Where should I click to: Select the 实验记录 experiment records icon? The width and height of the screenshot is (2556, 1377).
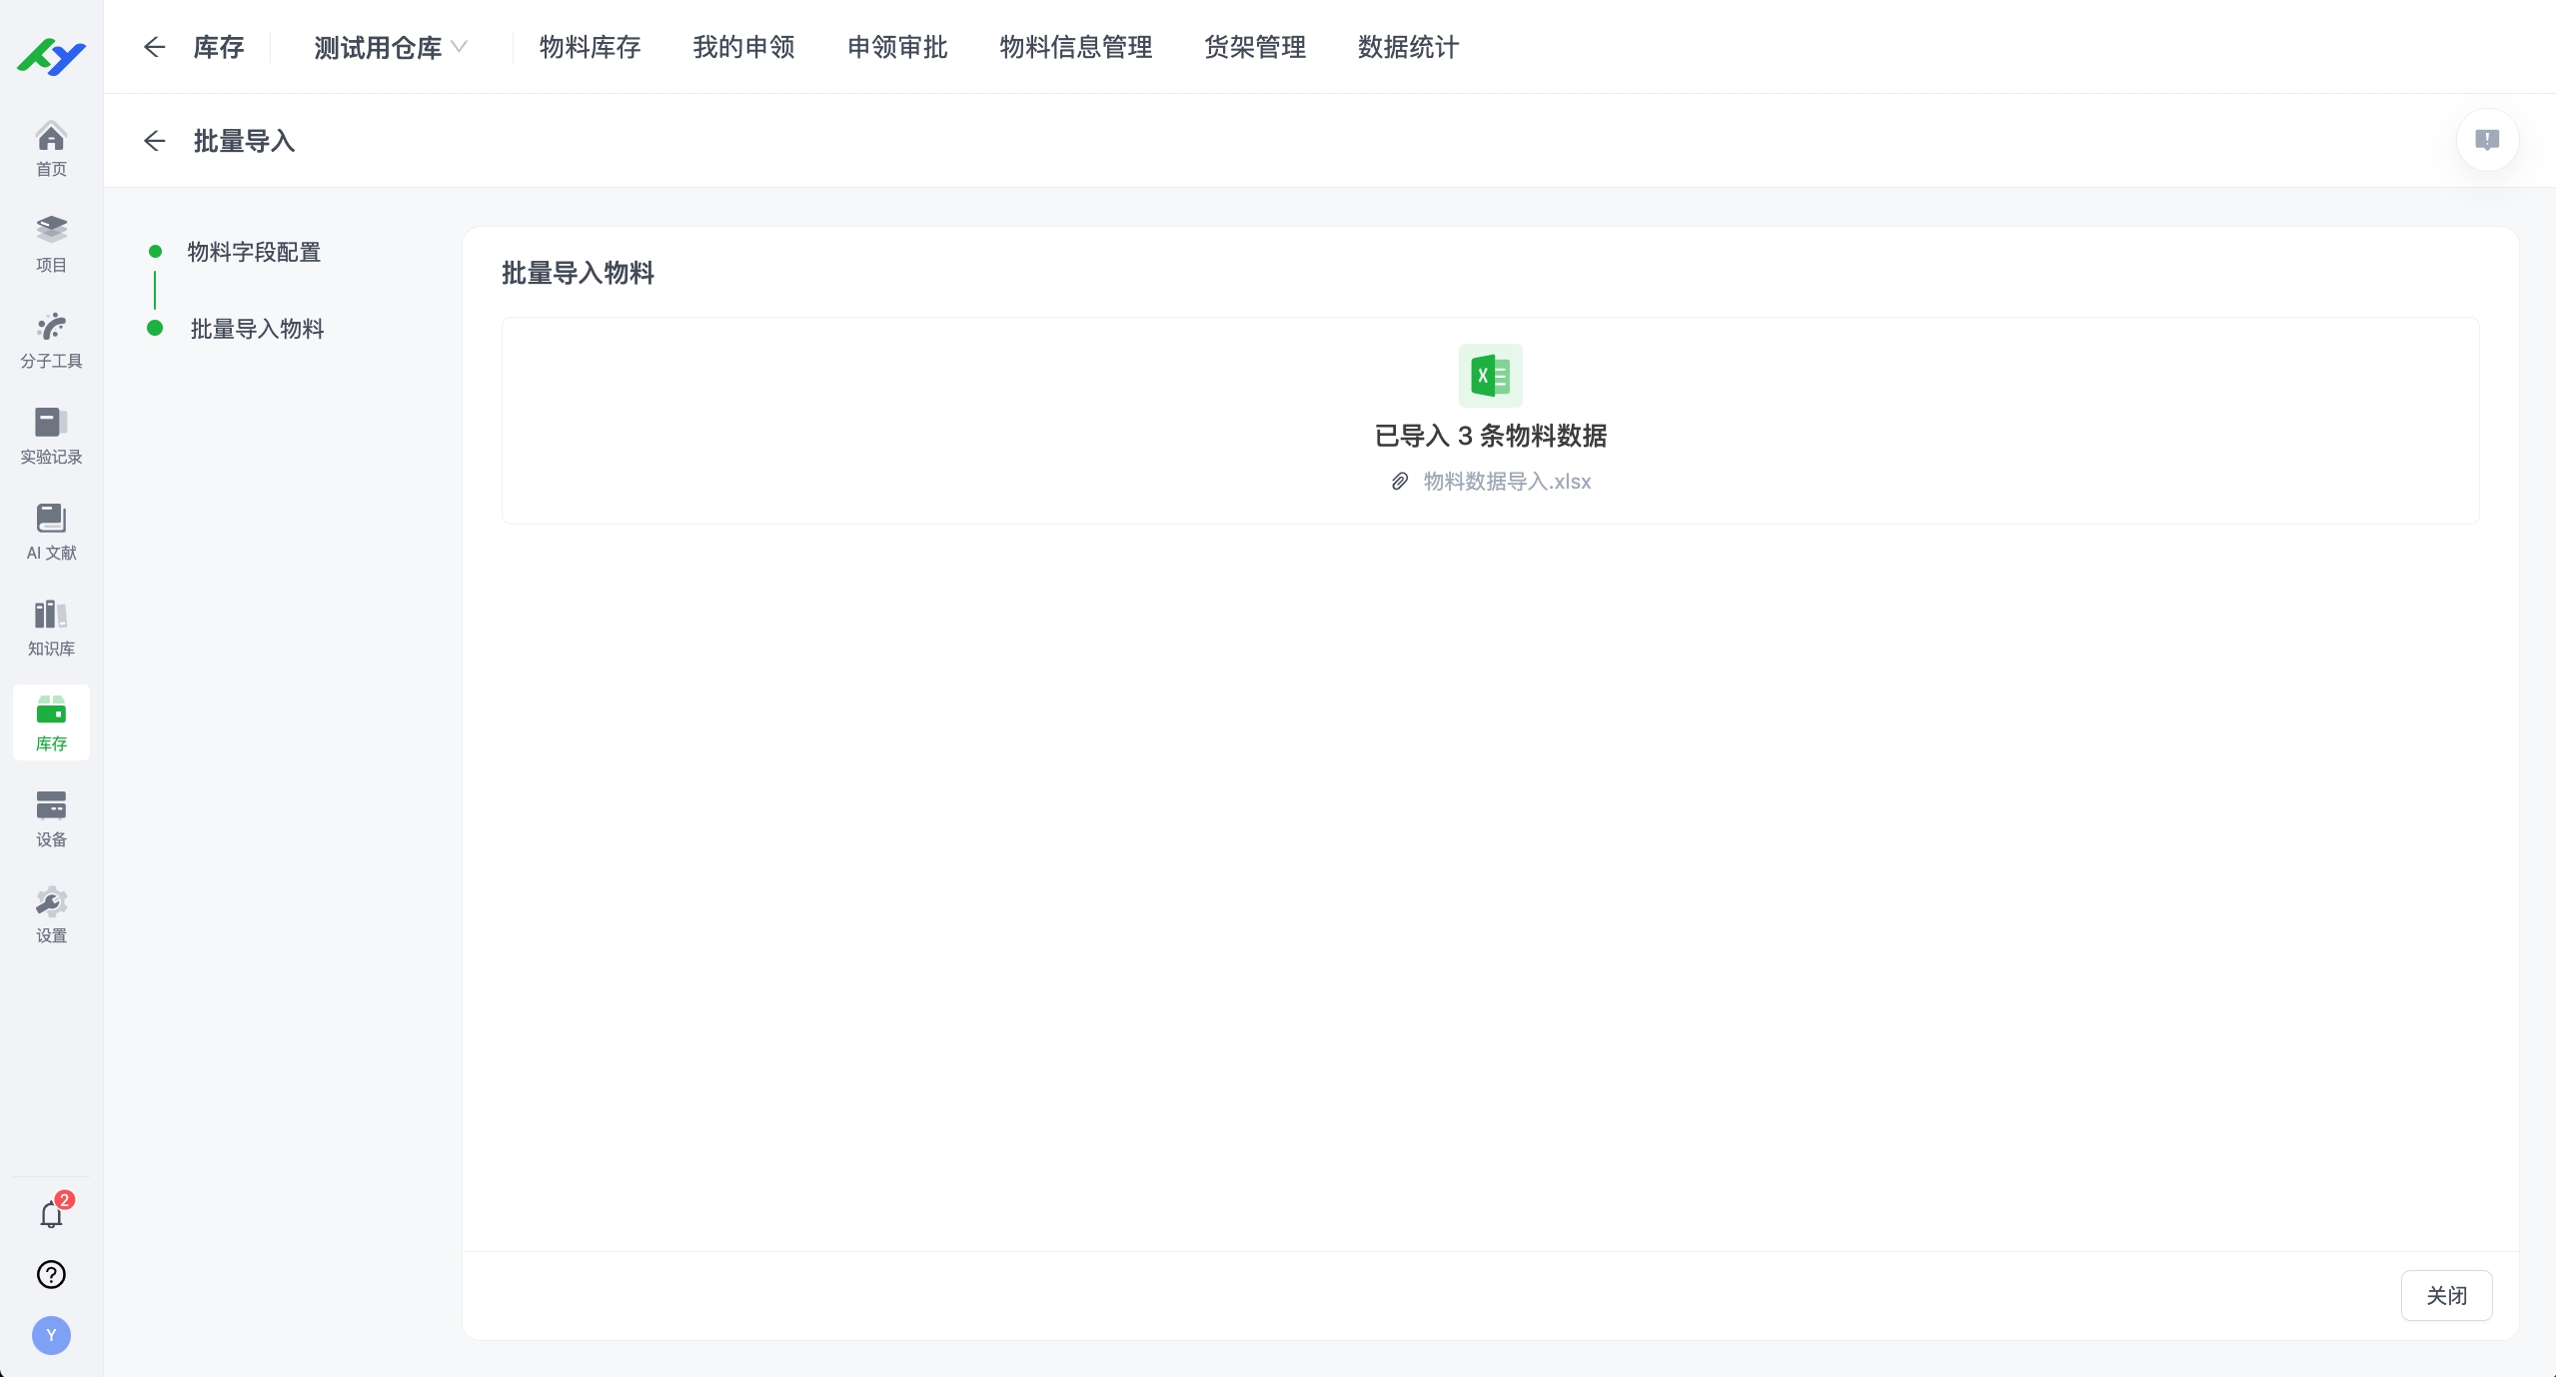coord(51,435)
